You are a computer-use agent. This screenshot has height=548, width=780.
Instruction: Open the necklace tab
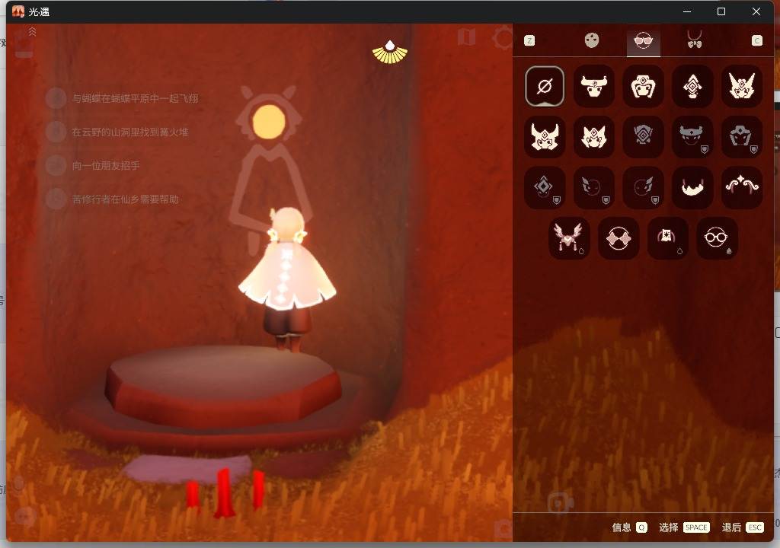pyautogui.click(x=695, y=40)
